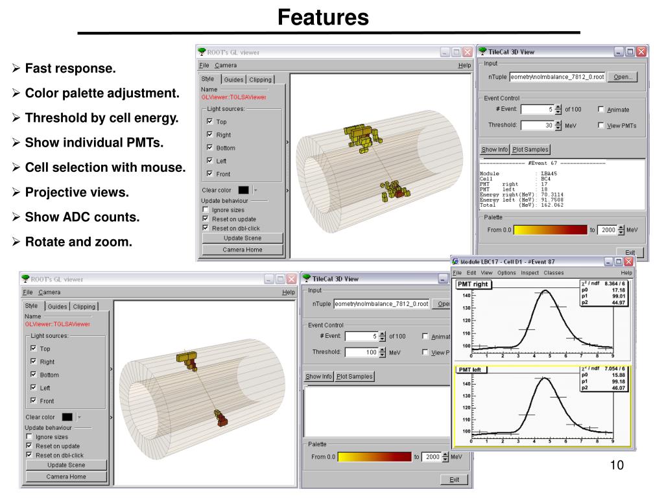Enable Animate checkbox in top TileCal window
The image size is (664, 498).
tap(600, 109)
